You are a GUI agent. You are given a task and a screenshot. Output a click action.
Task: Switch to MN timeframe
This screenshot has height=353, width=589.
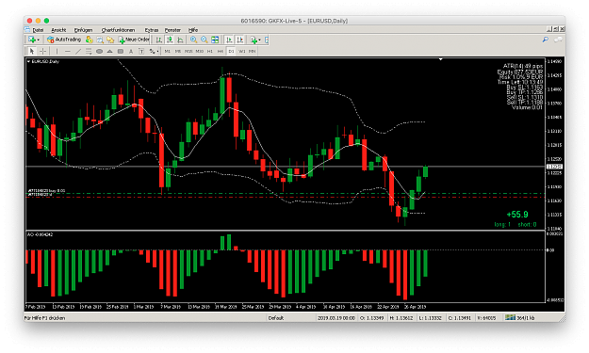[x=252, y=52]
